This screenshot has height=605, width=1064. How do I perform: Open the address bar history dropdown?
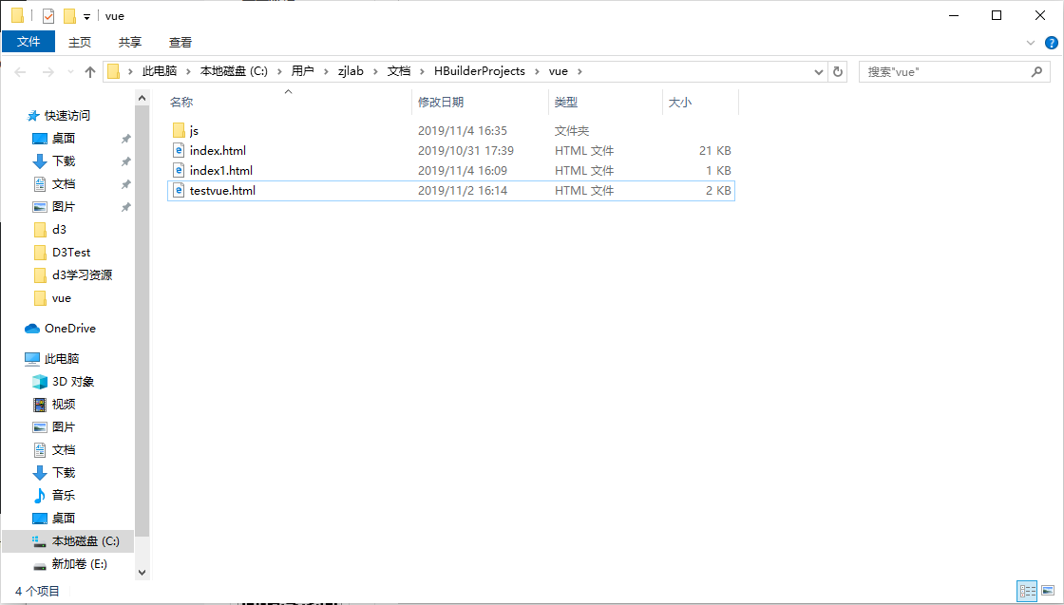[x=818, y=71]
